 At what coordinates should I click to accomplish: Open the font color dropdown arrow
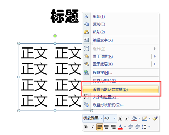(125, 127)
